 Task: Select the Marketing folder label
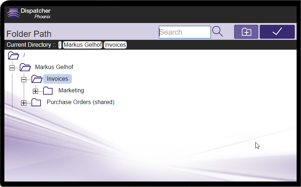(x=71, y=91)
